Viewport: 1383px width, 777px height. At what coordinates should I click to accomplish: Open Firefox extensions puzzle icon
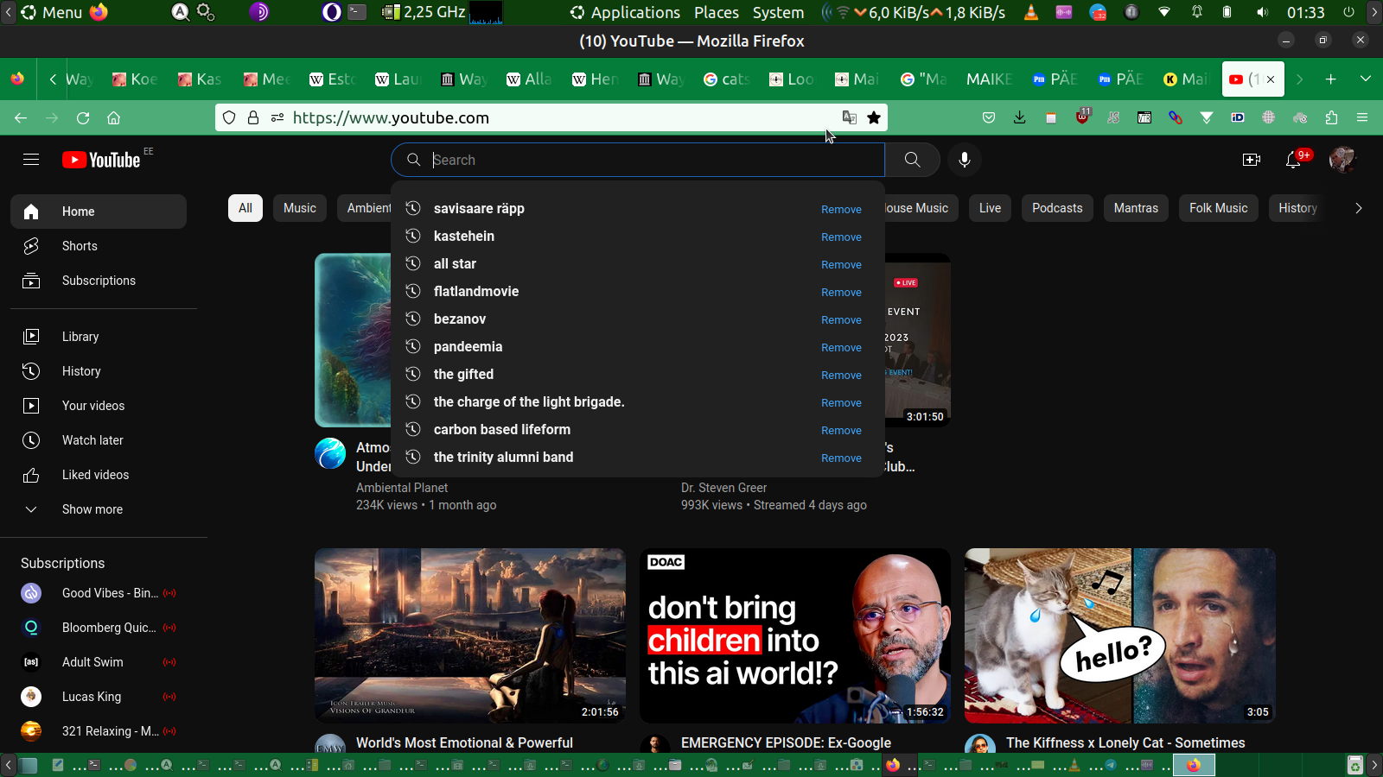click(1331, 118)
